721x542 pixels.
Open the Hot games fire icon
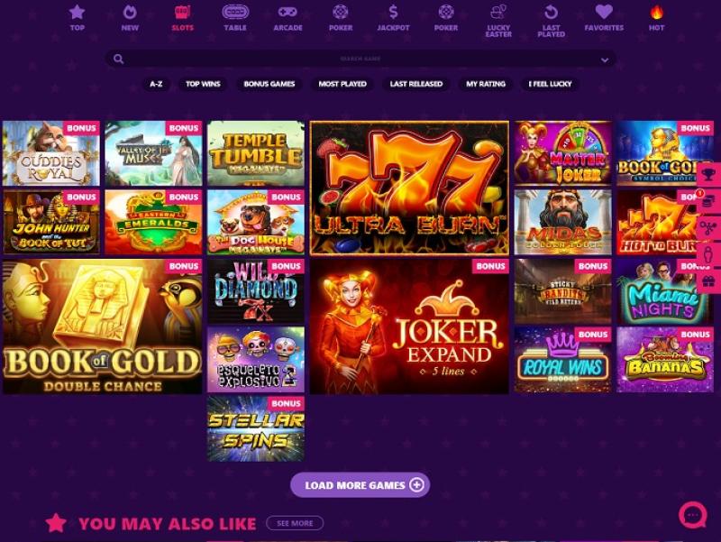pos(657,17)
